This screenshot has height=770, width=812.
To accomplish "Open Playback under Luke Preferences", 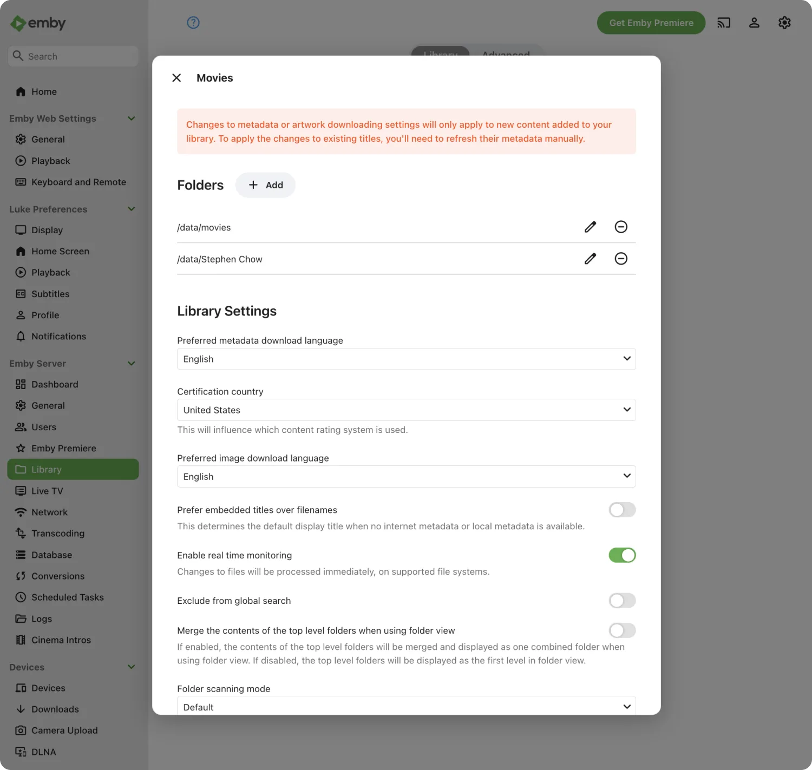I will click(x=73, y=273).
